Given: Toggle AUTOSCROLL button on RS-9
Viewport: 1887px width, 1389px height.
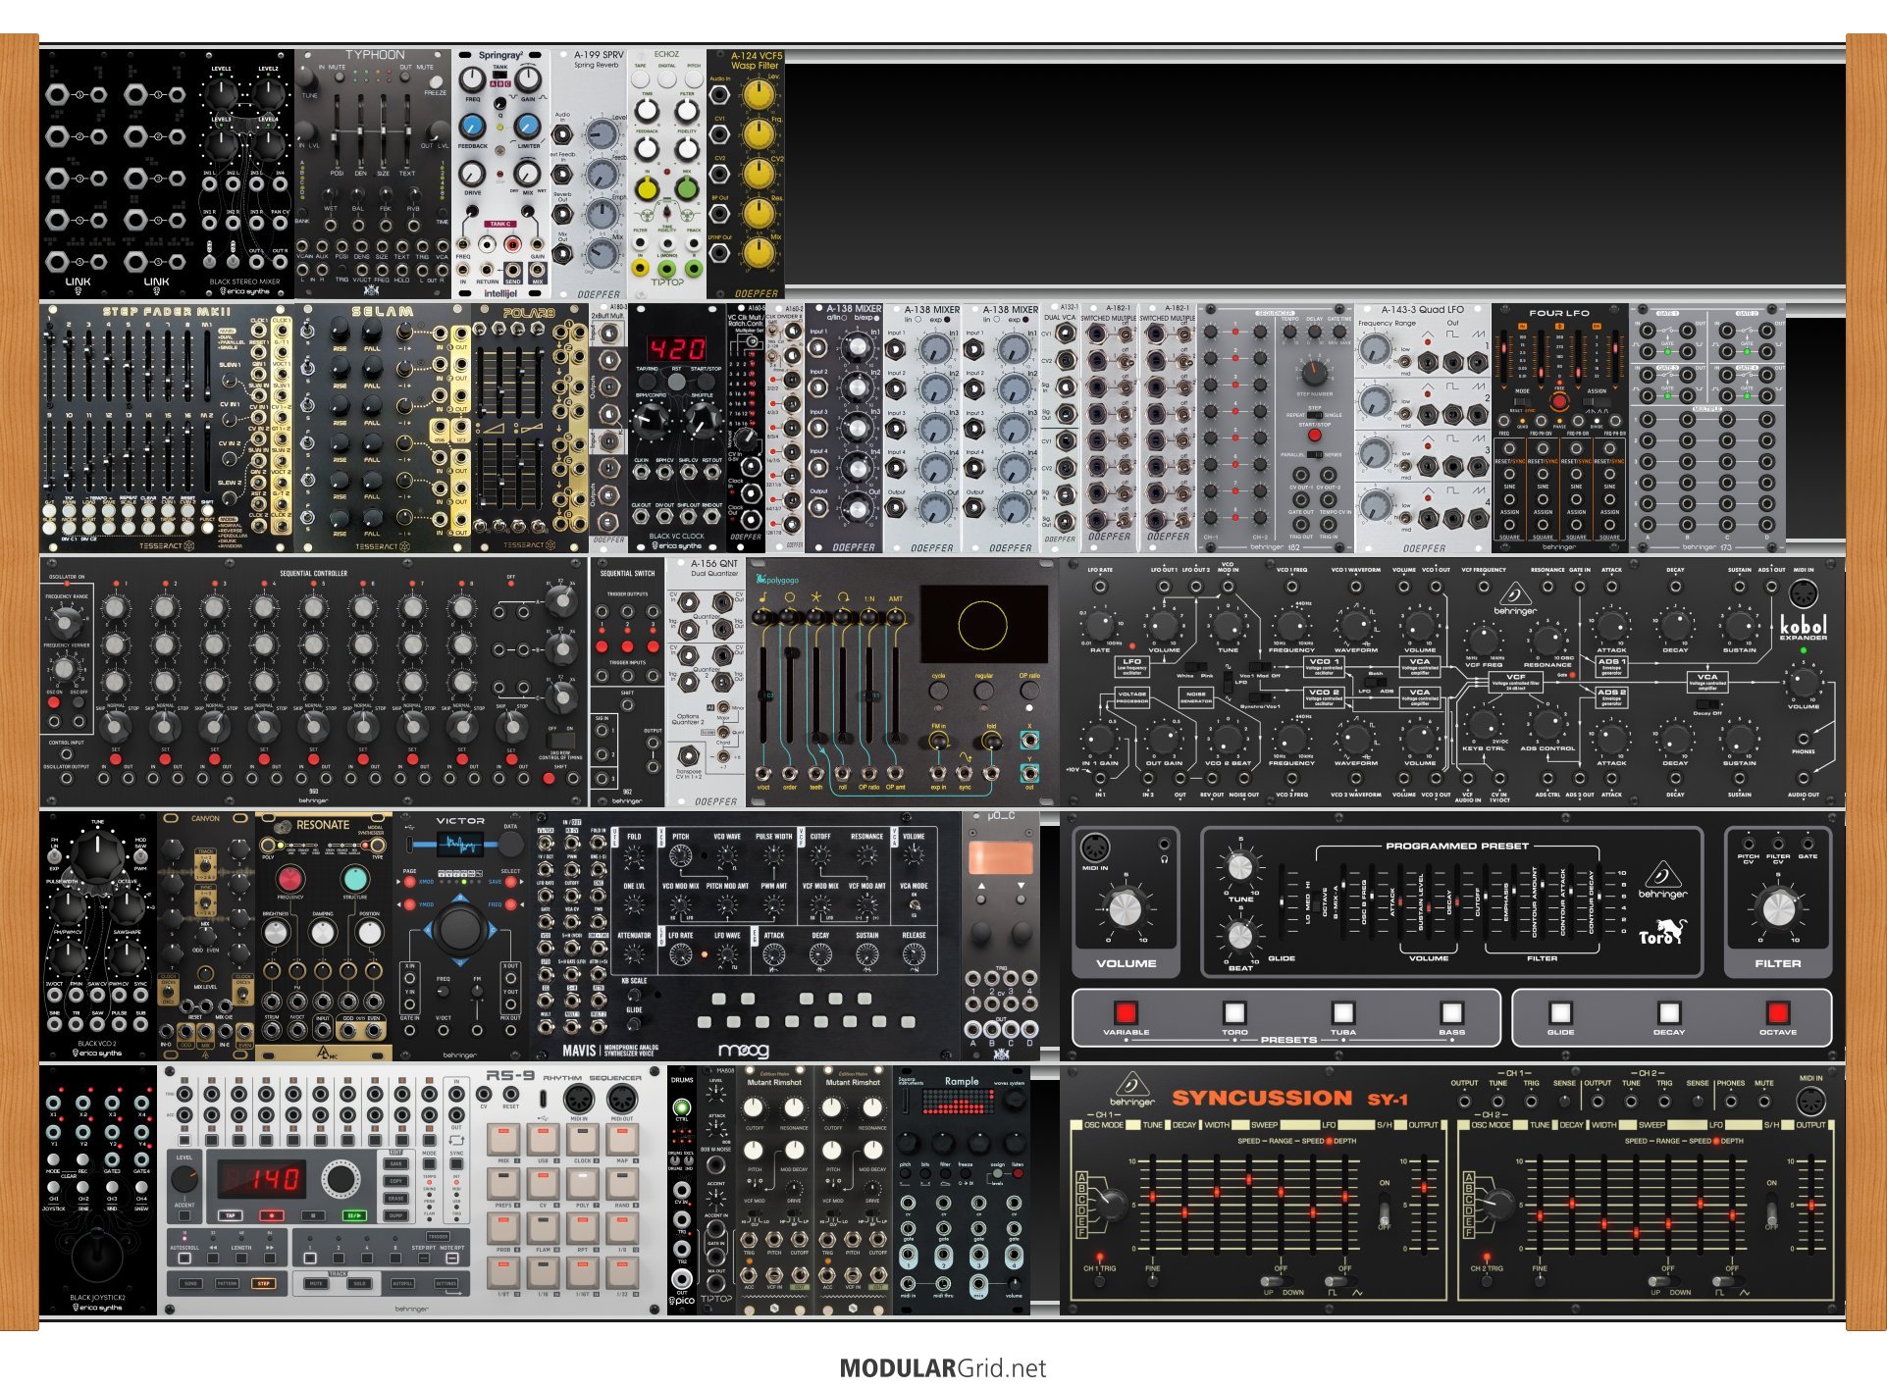Looking at the screenshot, I should [x=184, y=1259].
